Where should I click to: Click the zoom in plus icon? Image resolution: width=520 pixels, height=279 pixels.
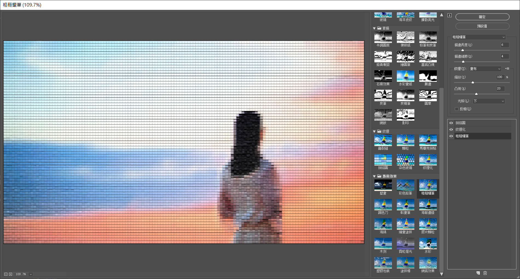pos(10,274)
